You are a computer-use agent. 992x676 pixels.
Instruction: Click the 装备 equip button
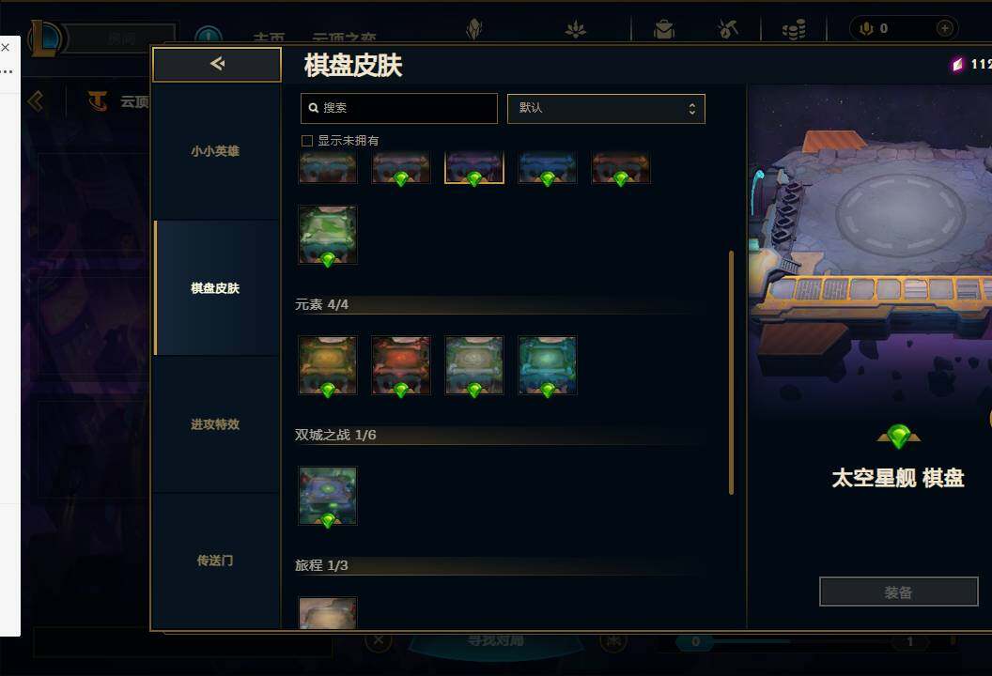tap(898, 591)
